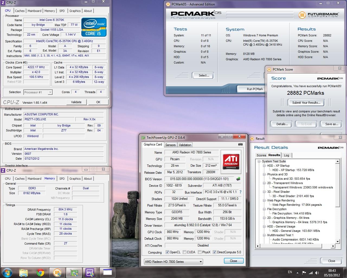Click the Result tree vertical scrollbar thumb
This screenshot has height=278, width=347.
click(x=338, y=185)
